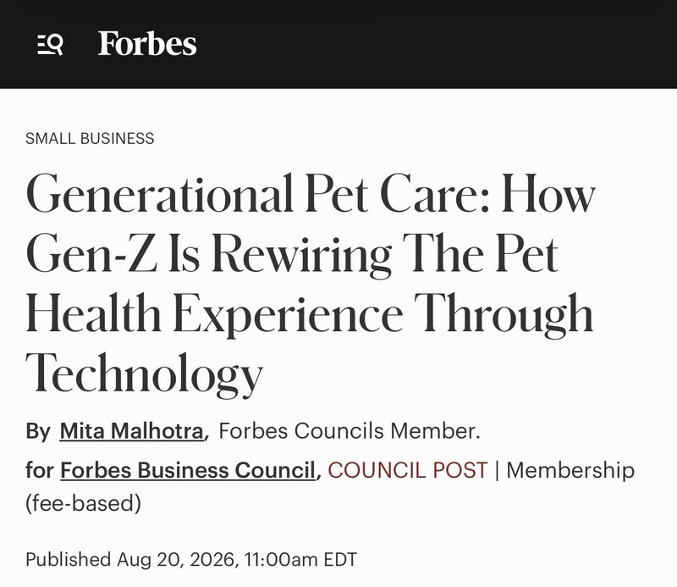Screen dimensions: 677x587
Task: Open the menu and search icon
Action: 50,44
